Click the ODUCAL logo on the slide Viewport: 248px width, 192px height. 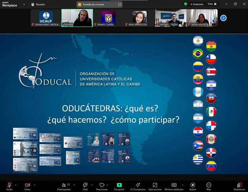click(x=45, y=71)
